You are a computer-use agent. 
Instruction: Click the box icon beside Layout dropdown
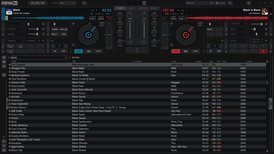[84, 3]
